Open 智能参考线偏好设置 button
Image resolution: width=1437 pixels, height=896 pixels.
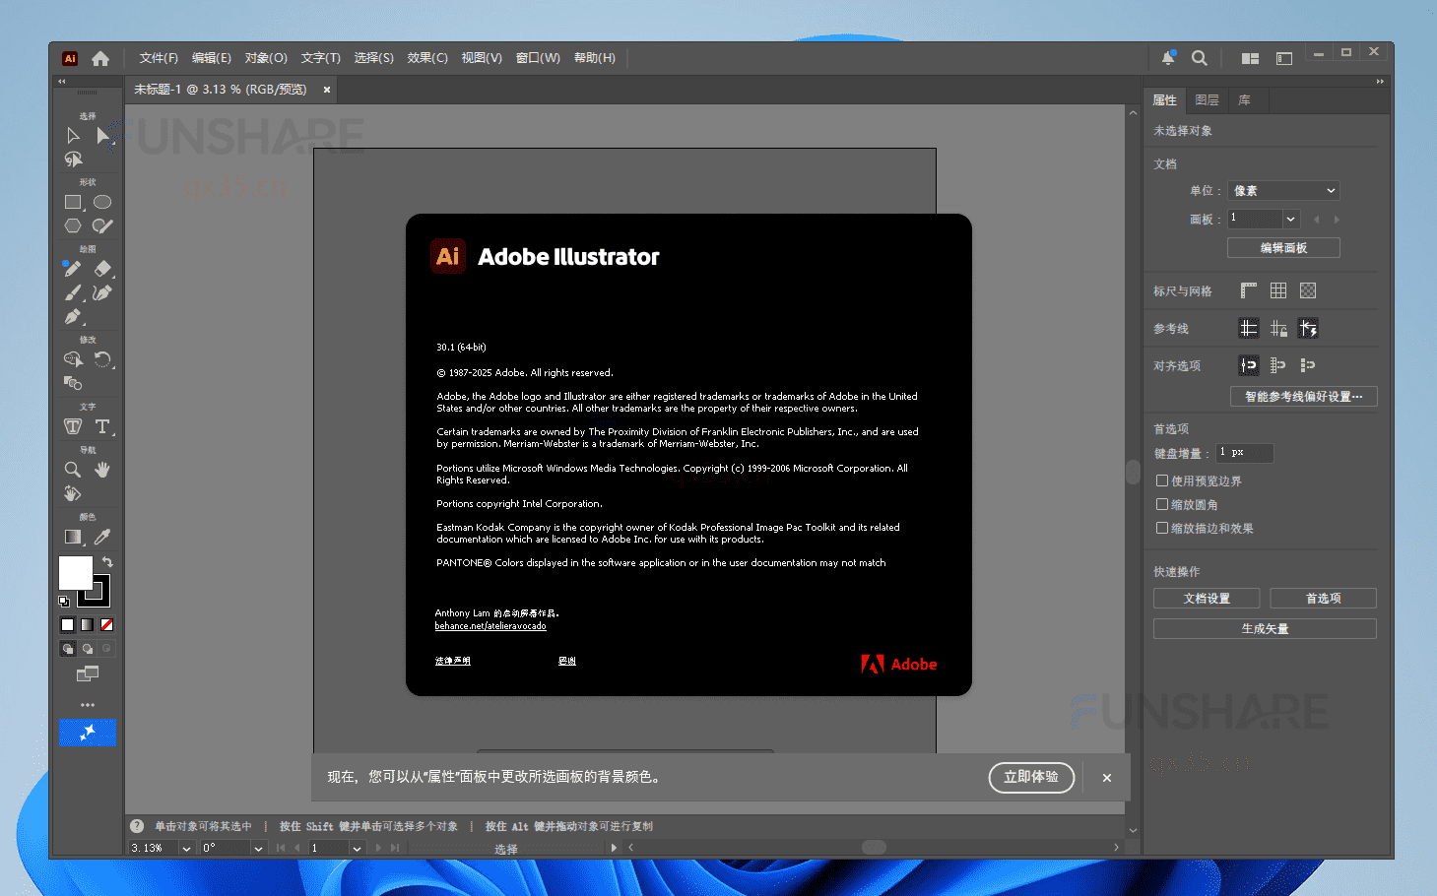tap(1304, 397)
